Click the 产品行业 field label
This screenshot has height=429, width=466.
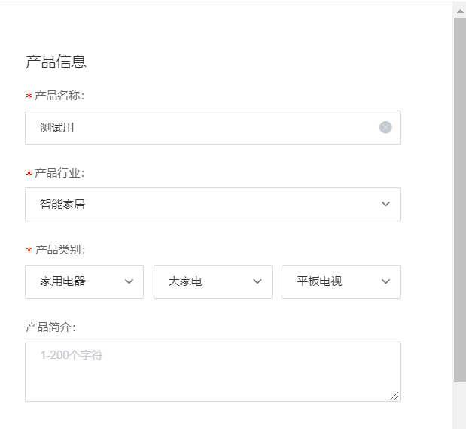(x=59, y=173)
